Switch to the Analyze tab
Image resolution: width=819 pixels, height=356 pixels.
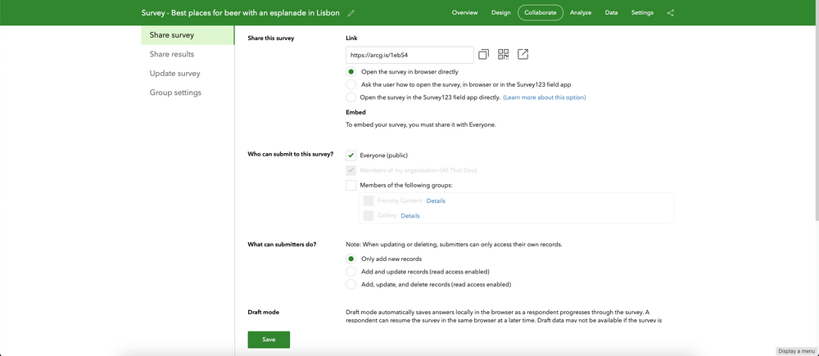[581, 13]
